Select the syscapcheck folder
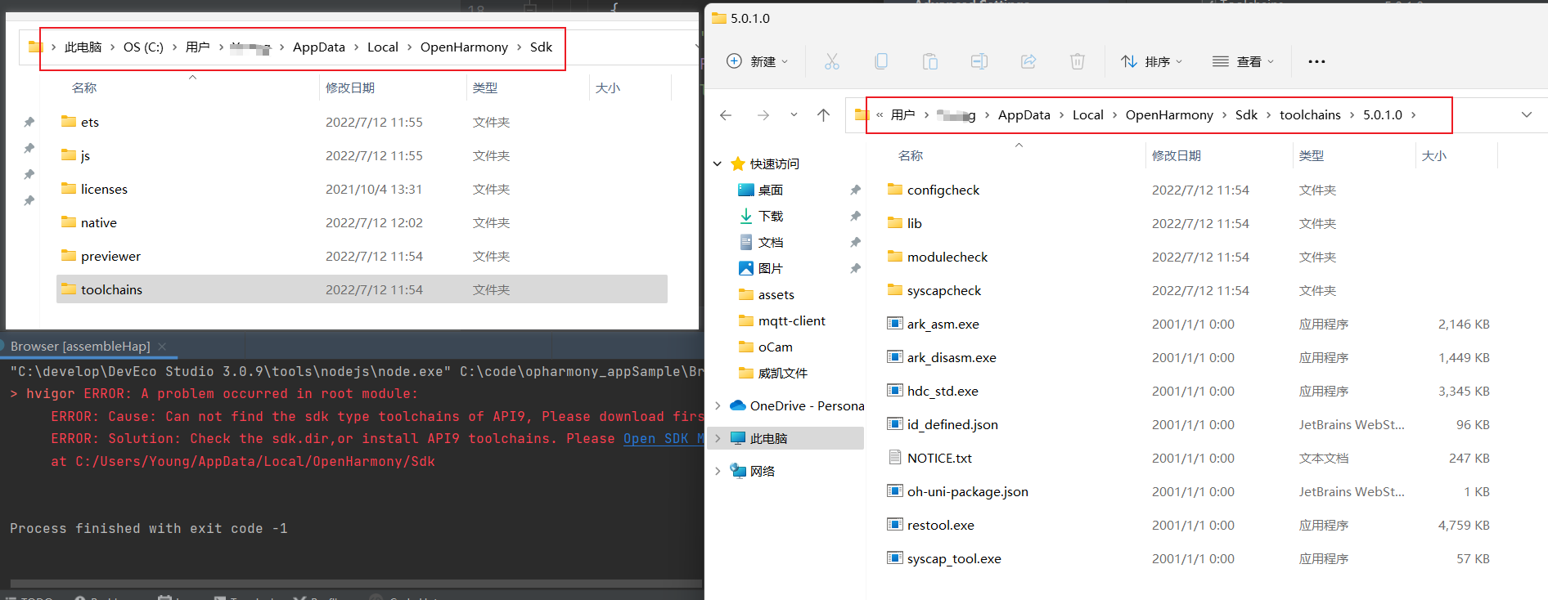The width and height of the screenshot is (1548, 600). (x=943, y=290)
